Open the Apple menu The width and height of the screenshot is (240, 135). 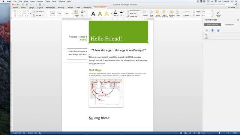tap(3, 1)
